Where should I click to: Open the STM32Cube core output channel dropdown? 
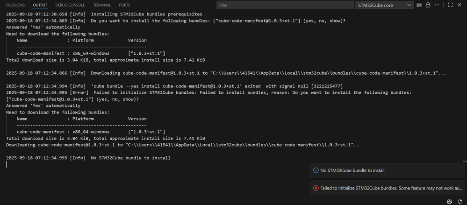385,5
